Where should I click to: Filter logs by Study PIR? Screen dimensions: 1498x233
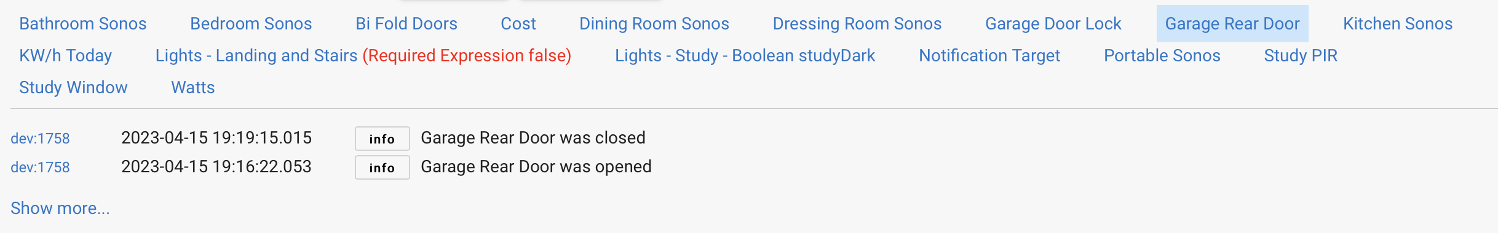1301,56
